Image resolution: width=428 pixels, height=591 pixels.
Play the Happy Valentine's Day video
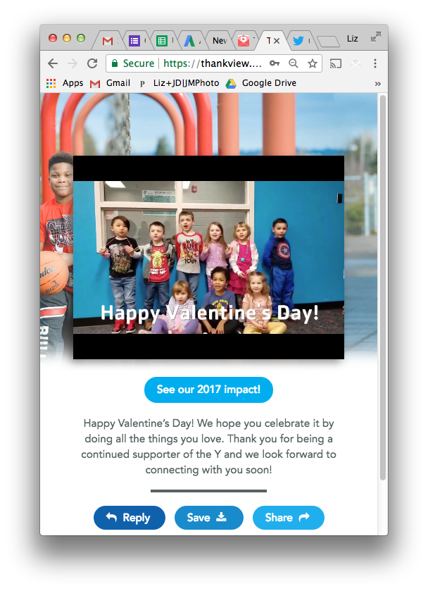[208, 257]
